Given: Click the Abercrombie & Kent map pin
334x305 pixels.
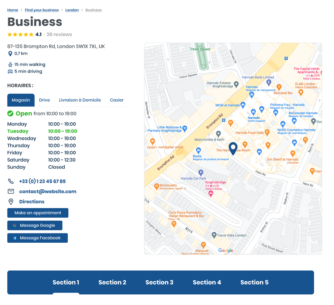Looking at the screenshot, I should tap(218, 134).
